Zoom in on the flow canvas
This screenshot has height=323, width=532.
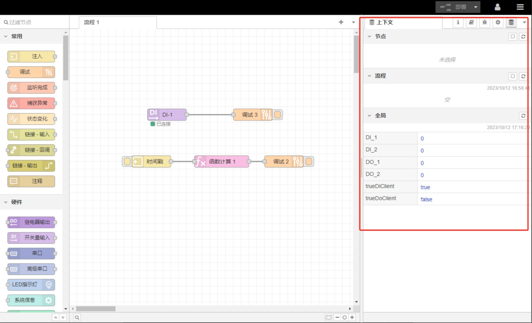[x=352, y=318]
